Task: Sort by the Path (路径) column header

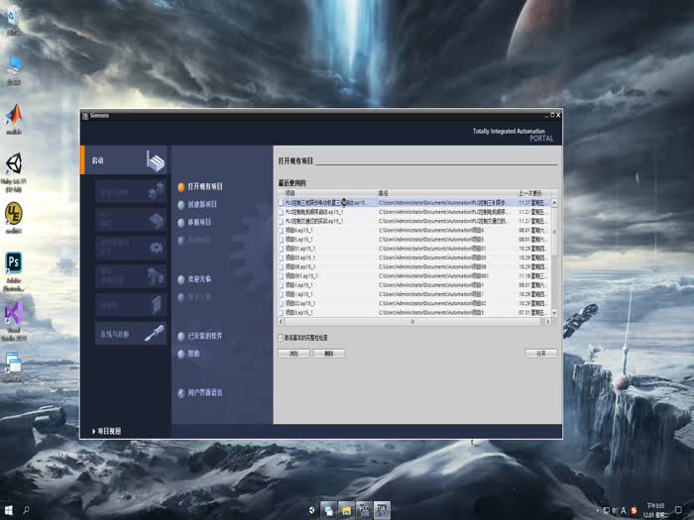Action: click(384, 193)
